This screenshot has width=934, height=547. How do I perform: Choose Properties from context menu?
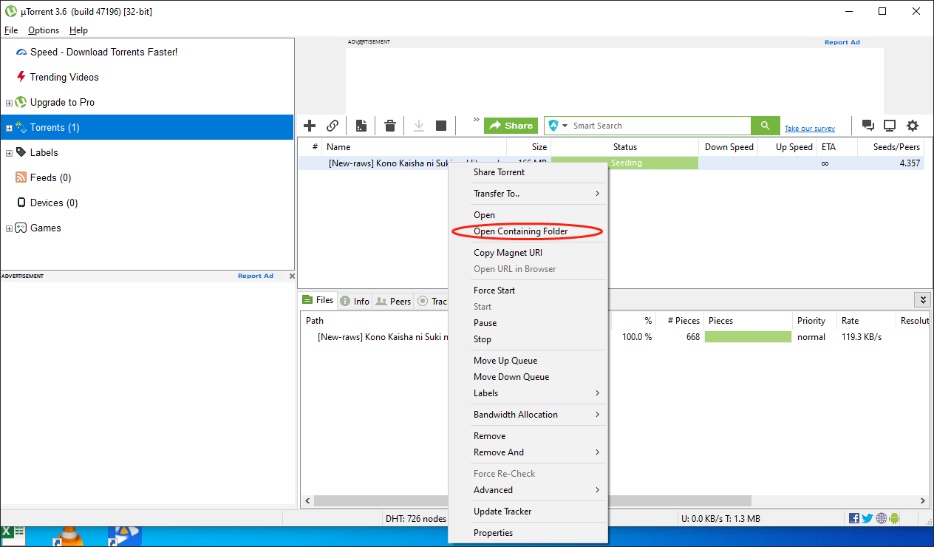click(528, 533)
